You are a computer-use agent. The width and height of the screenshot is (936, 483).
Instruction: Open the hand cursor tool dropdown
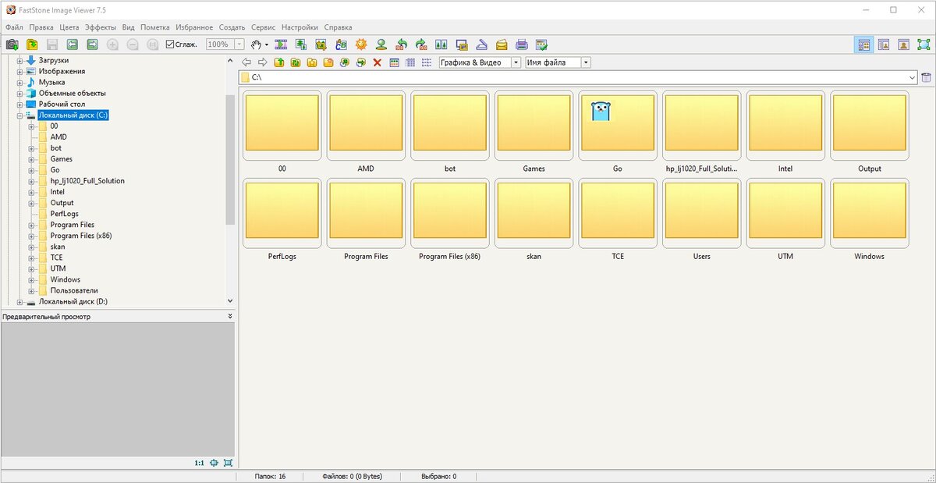[267, 44]
